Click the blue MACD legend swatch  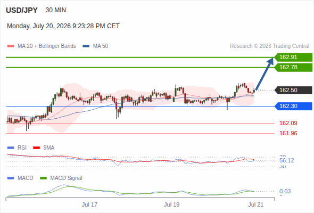coord(11,178)
